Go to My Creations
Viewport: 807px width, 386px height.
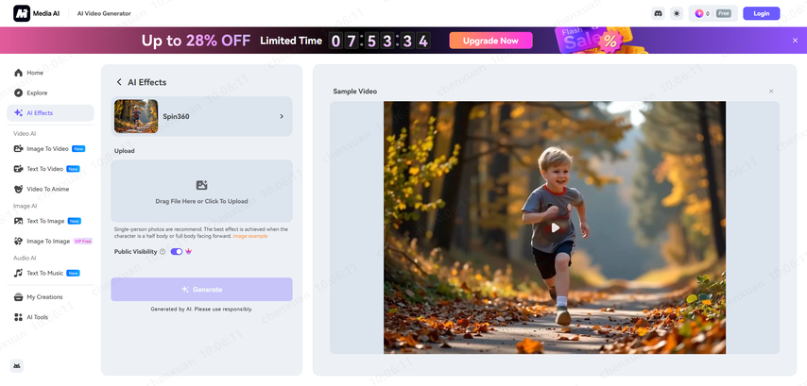43,297
